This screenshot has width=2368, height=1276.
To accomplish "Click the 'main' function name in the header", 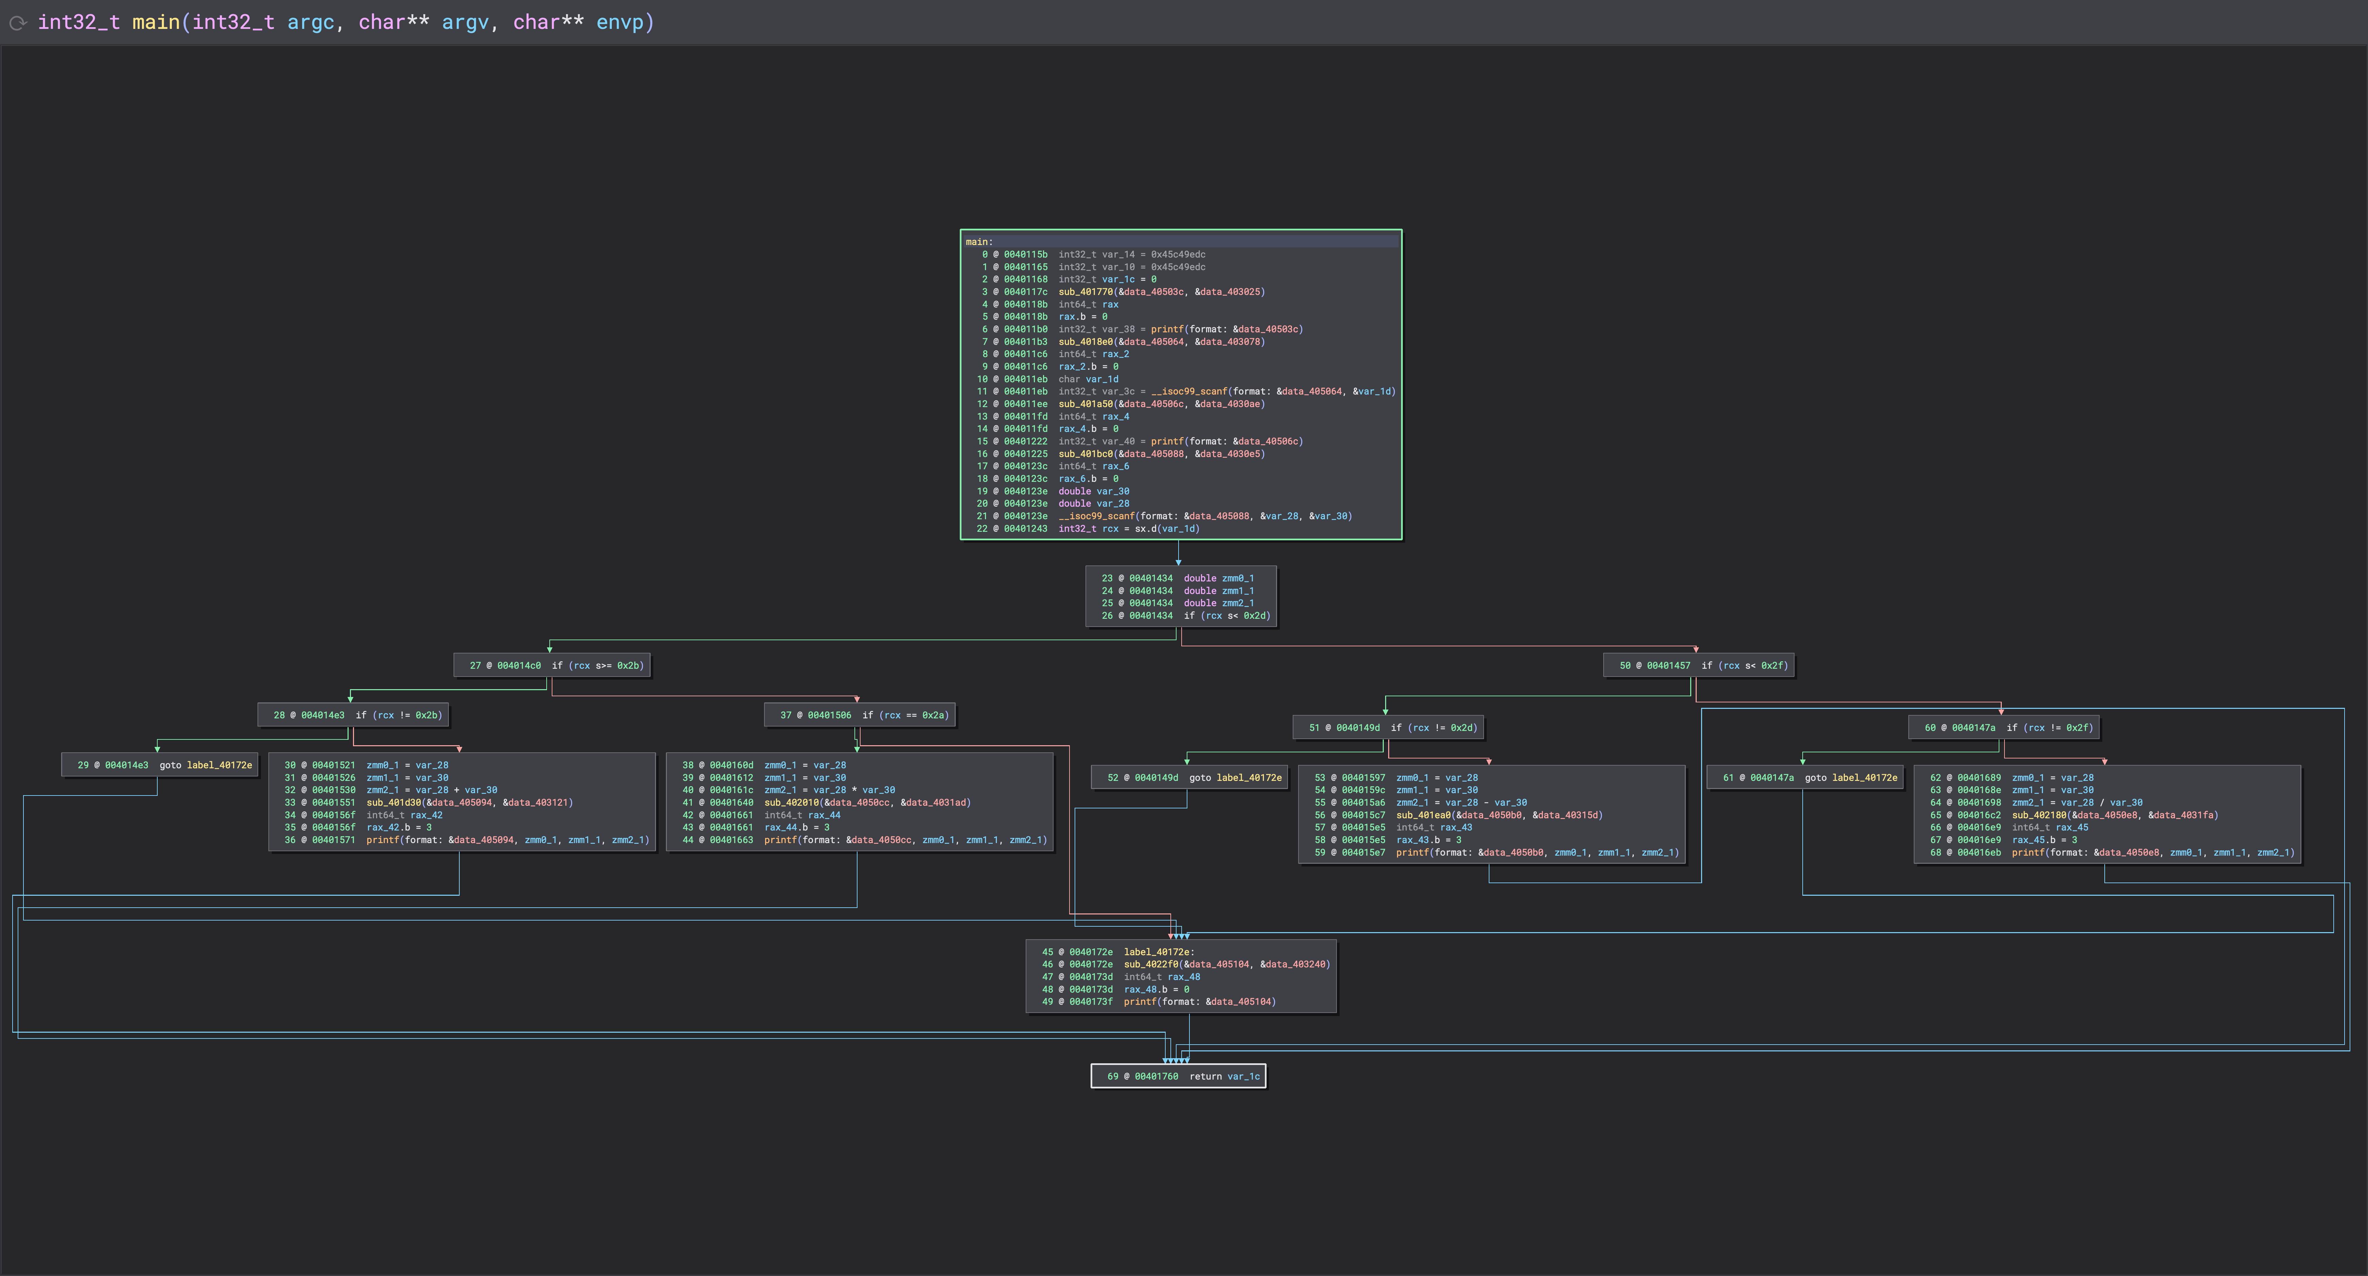I will pyautogui.click(x=155, y=22).
